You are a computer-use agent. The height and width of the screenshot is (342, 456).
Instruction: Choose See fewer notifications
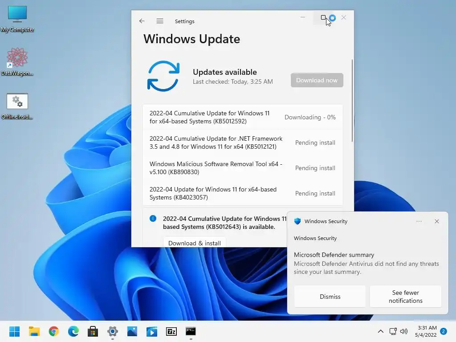(405, 296)
